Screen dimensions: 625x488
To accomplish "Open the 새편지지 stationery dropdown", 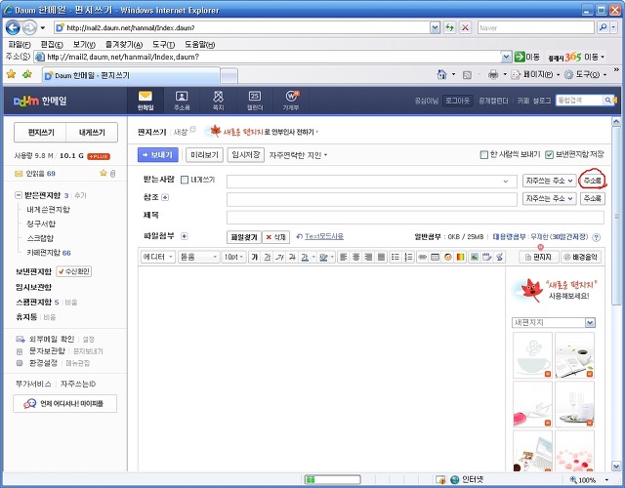I will coord(554,322).
